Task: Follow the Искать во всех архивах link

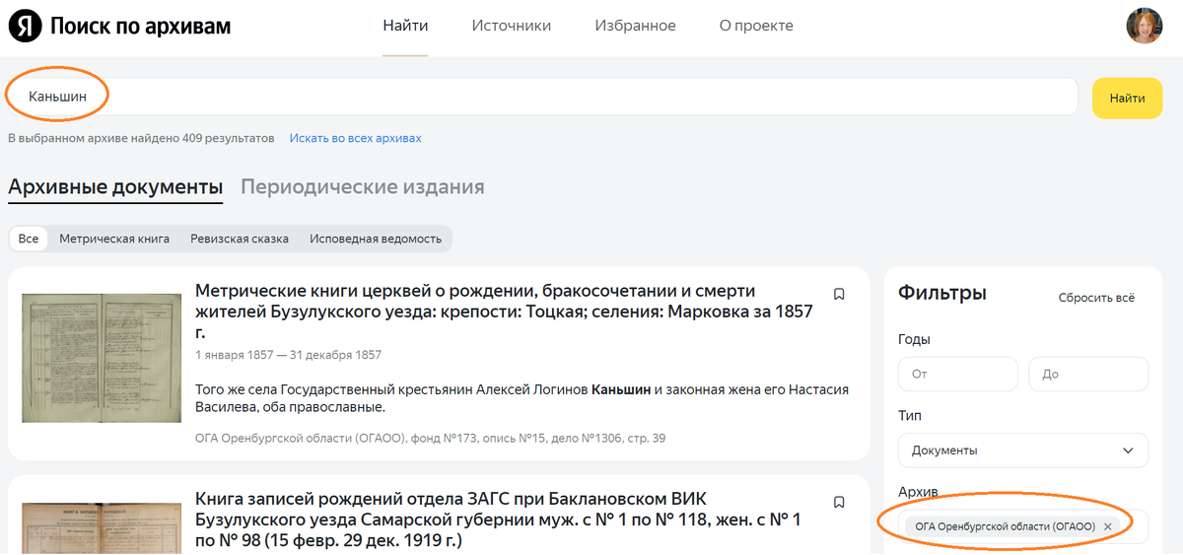Action: 355,138
